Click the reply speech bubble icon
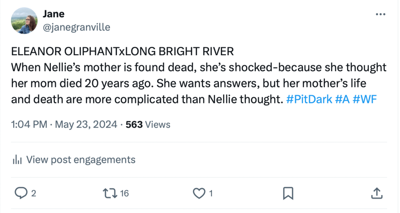The width and height of the screenshot is (400, 213). 20,193
